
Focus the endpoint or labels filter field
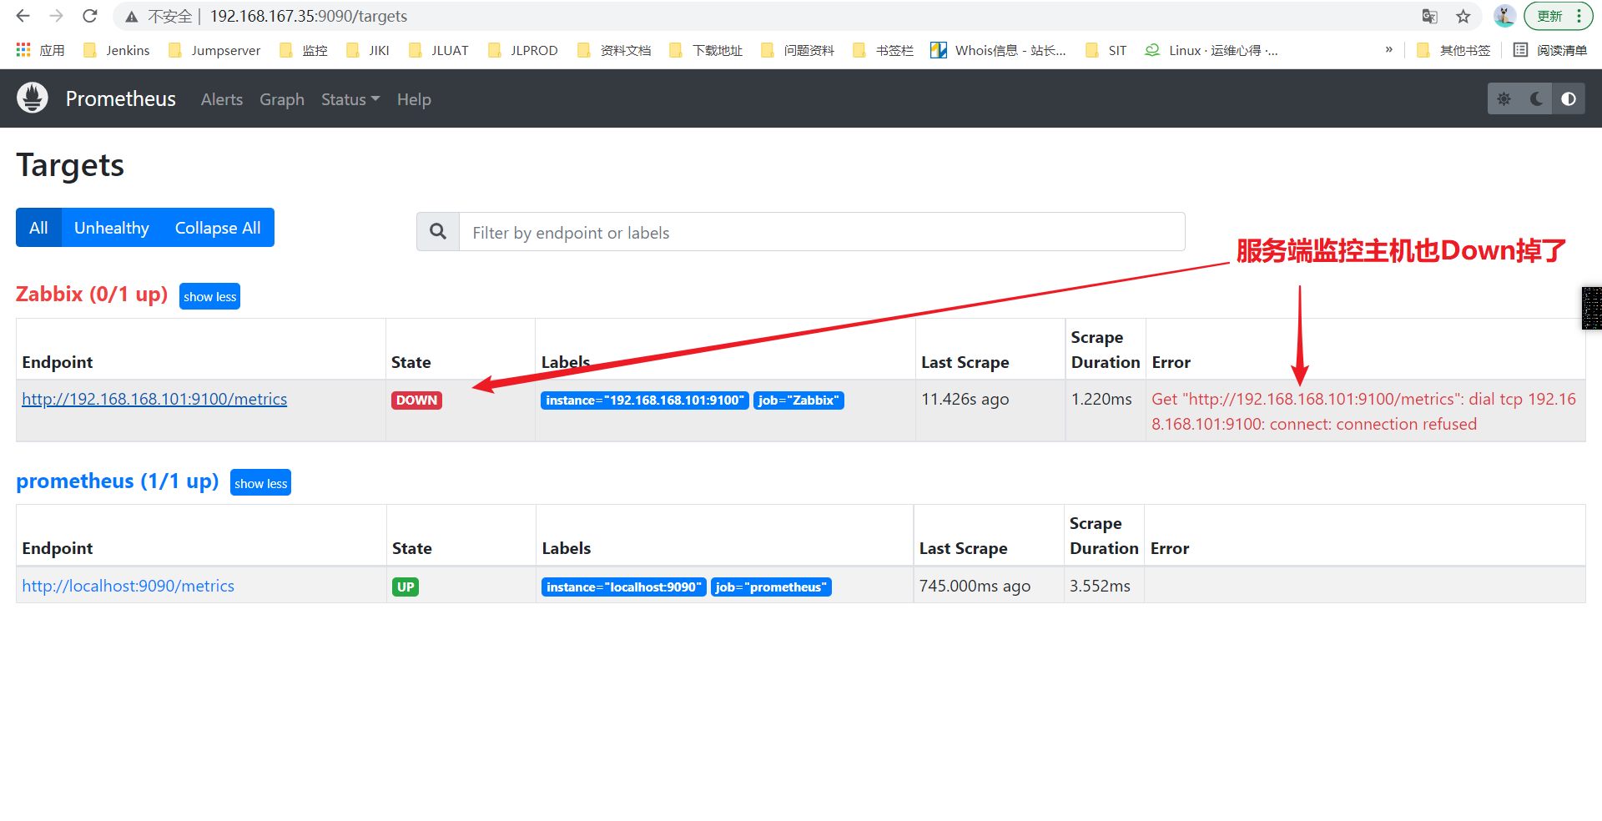822,232
